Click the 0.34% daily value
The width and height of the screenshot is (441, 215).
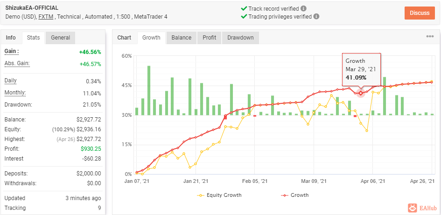click(x=93, y=81)
